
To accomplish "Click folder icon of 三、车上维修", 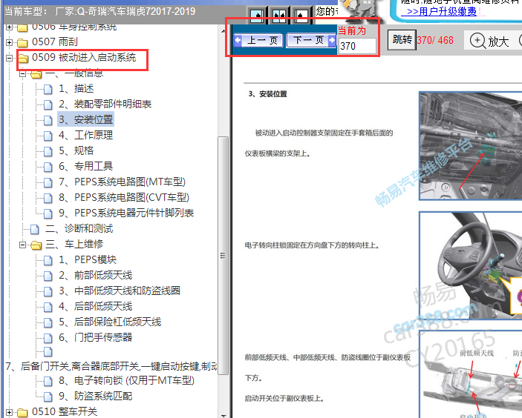I will tap(36, 245).
